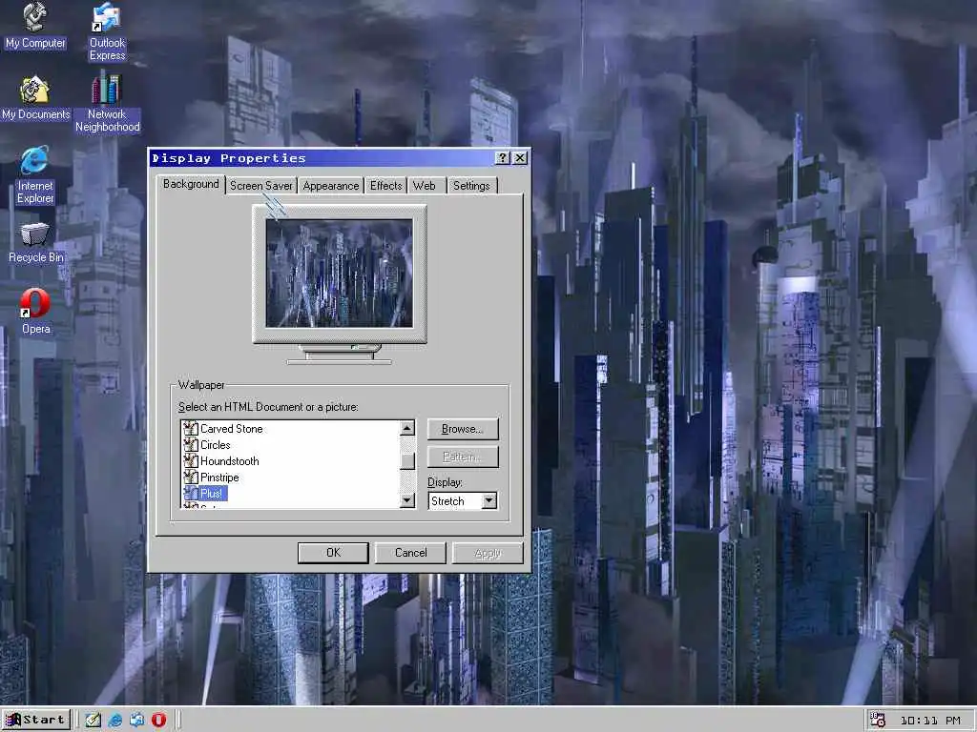This screenshot has width=977, height=732.
Task: Select Circles in wallpaper list
Action: 215,445
